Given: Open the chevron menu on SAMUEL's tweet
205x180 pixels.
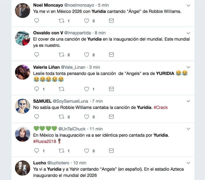Looking at the screenshot, I should pyautogui.click(x=188, y=101).
